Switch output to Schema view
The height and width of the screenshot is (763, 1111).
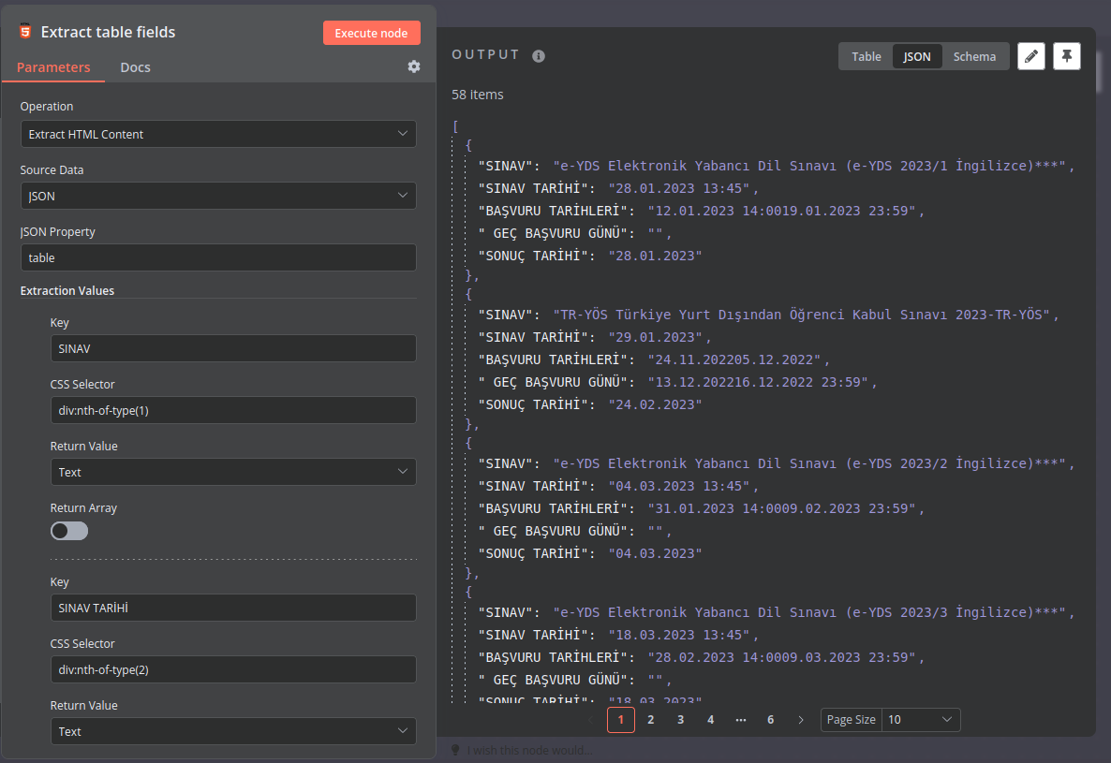(974, 56)
